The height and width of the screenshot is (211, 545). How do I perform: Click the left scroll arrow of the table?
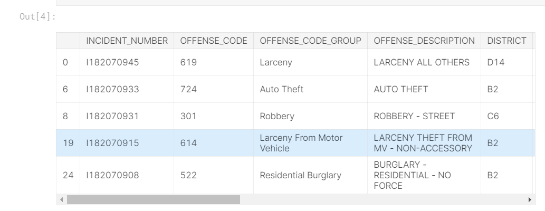(x=62, y=199)
